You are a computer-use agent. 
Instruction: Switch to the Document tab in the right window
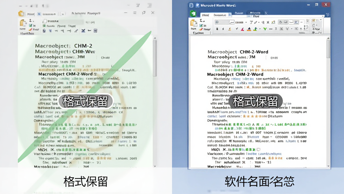pyautogui.click(x=220, y=15)
